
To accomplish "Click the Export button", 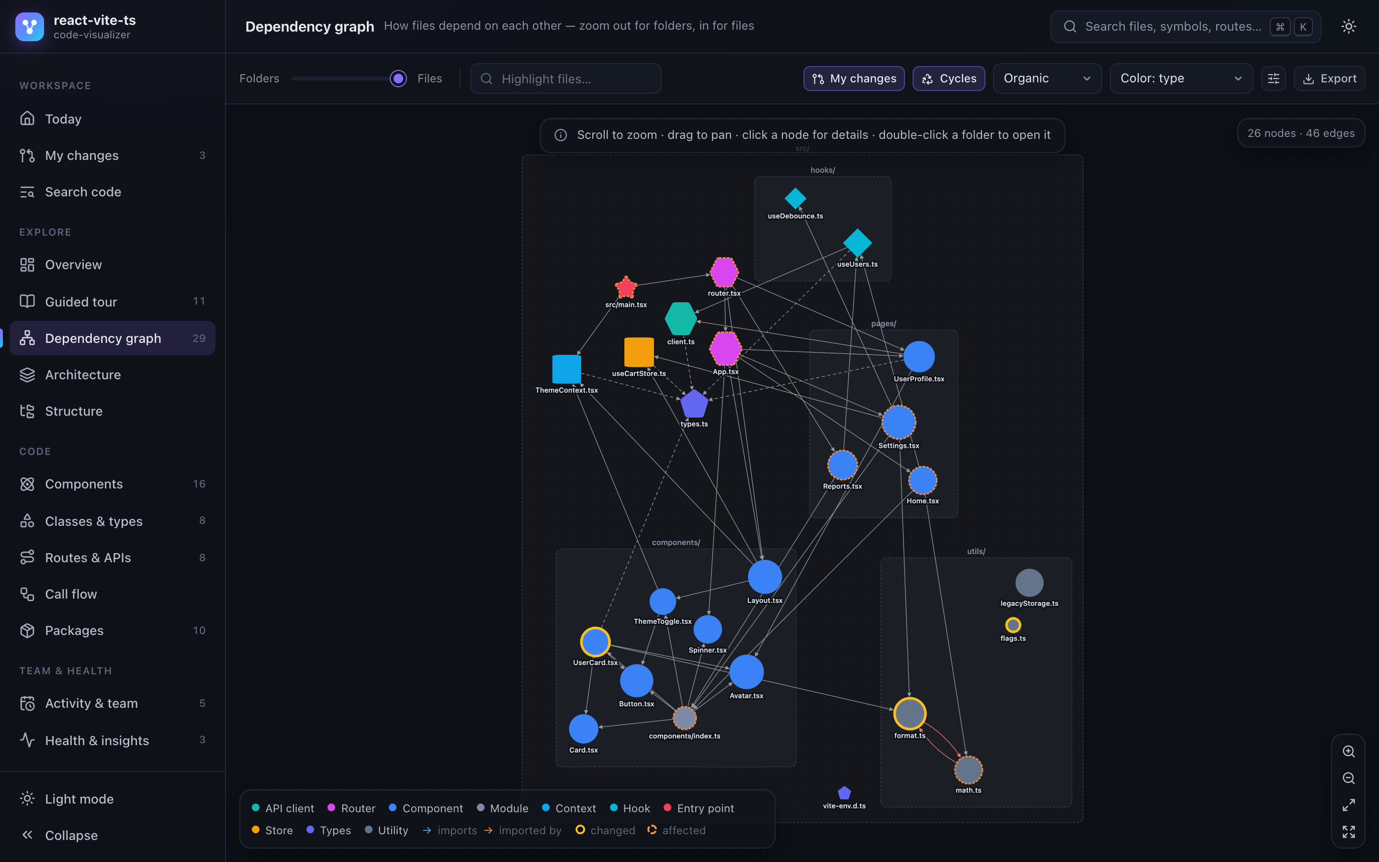I will (x=1329, y=79).
